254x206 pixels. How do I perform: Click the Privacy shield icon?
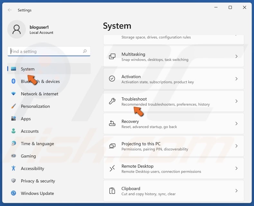[x=14, y=180]
